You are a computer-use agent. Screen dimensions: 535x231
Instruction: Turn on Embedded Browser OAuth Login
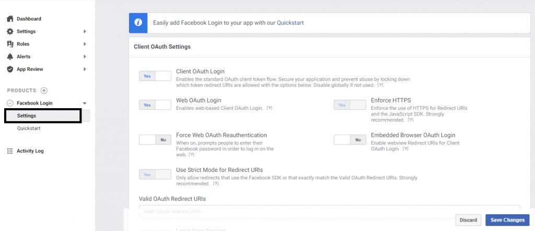pyautogui.click(x=350, y=140)
